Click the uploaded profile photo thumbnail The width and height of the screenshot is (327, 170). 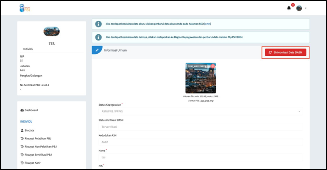[x=200, y=80]
